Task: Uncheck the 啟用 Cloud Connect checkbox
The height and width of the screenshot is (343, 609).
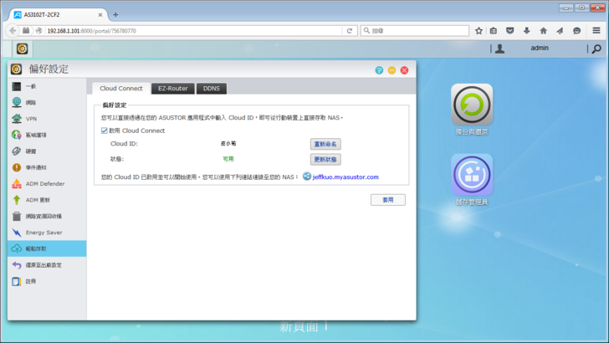Action: click(104, 131)
